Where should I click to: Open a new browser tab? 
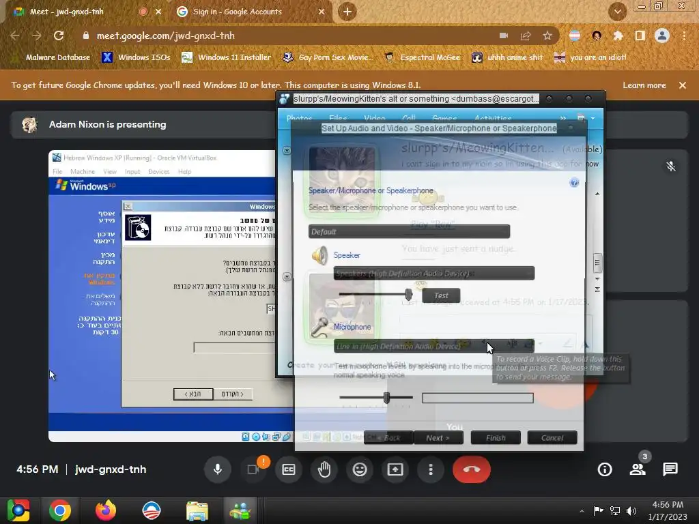coord(347,12)
